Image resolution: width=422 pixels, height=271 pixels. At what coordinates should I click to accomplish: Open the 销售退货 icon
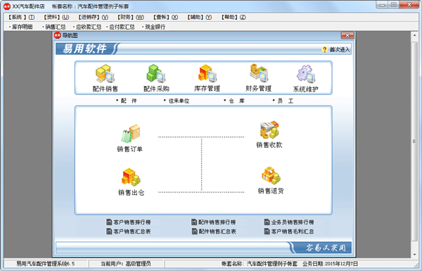(x=271, y=176)
